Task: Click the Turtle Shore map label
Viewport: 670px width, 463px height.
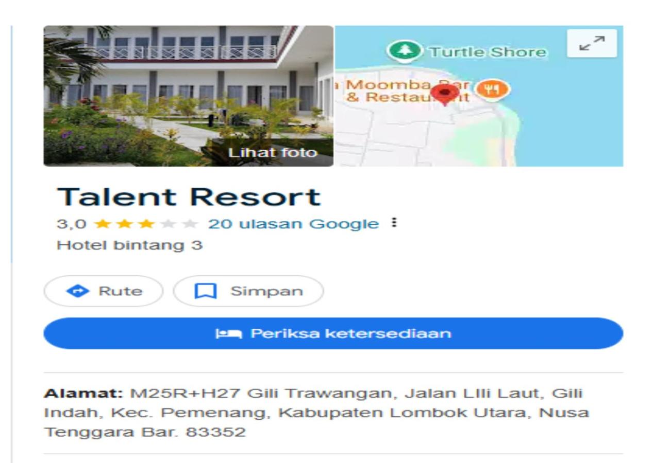Action: [x=487, y=52]
